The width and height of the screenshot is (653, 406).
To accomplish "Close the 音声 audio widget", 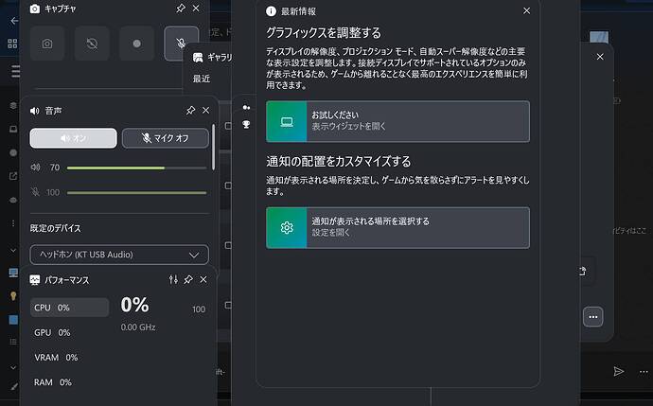I will click(x=205, y=111).
